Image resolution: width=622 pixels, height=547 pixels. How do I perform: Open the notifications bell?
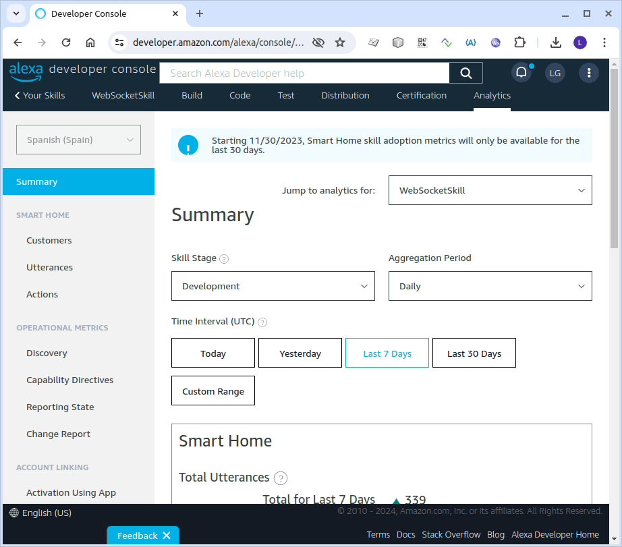[521, 73]
